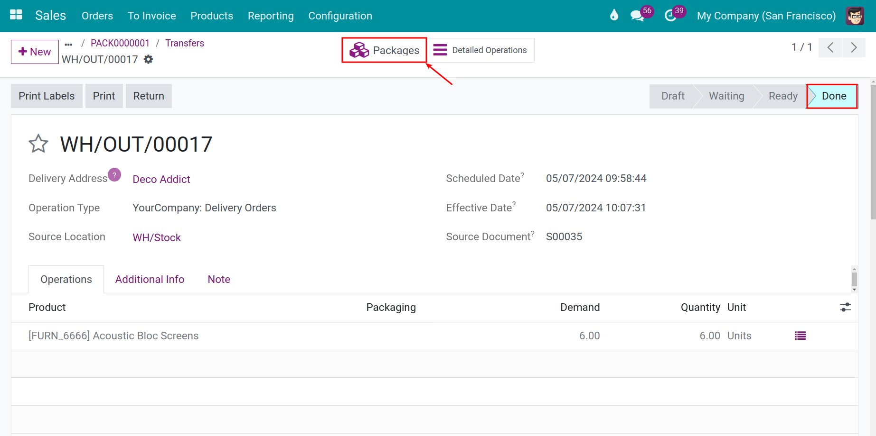Sort by the Product column header
Image resolution: width=876 pixels, height=436 pixels.
47,307
